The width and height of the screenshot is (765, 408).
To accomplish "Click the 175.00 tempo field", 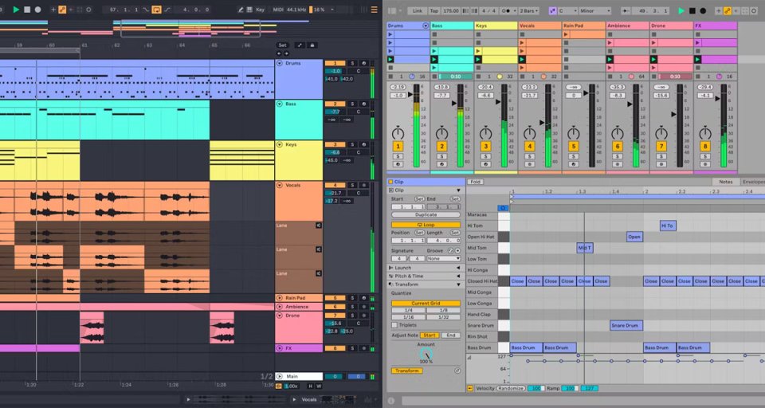I will tap(450, 10).
